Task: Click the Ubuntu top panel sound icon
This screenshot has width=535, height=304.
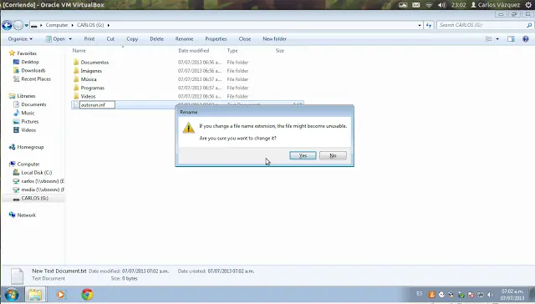Action: click(442, 5)
